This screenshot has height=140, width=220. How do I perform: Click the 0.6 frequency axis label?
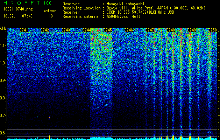(3, 133)
